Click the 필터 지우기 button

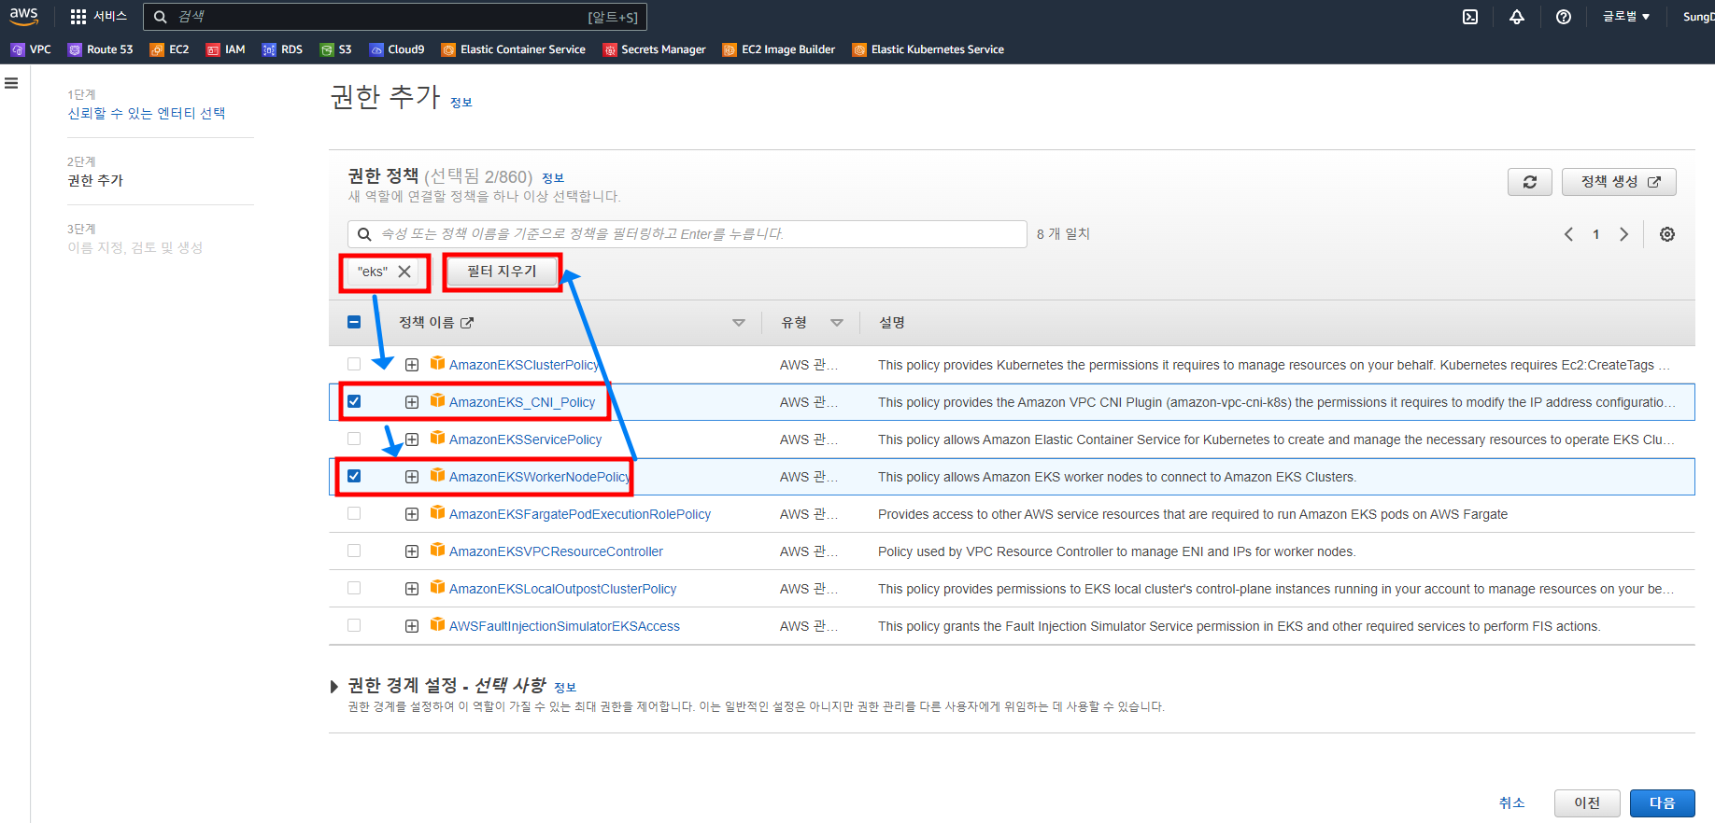coord(503,272)
